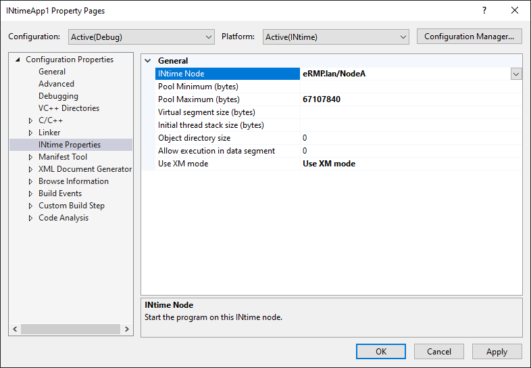531x368 pixels.
Task: Select the General tree item
Action: [x=52, y=72]
